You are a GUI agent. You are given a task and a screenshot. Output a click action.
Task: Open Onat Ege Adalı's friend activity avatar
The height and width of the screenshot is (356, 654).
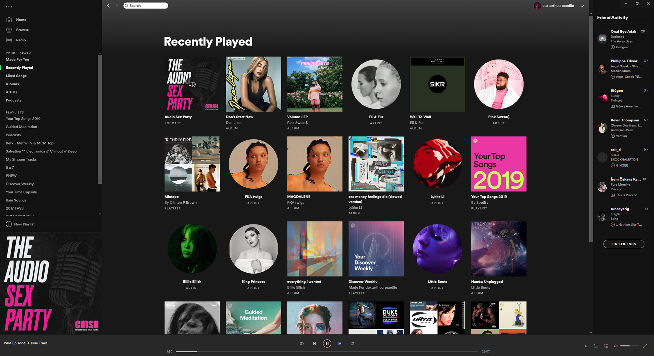[602, 38]
